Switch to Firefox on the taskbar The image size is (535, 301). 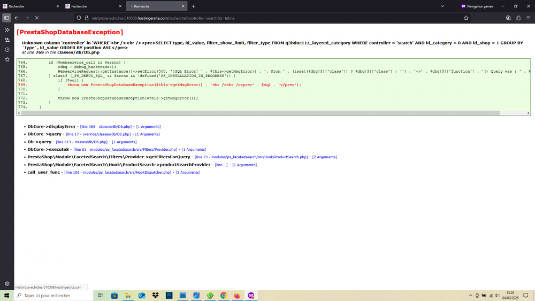pos(237,296)
